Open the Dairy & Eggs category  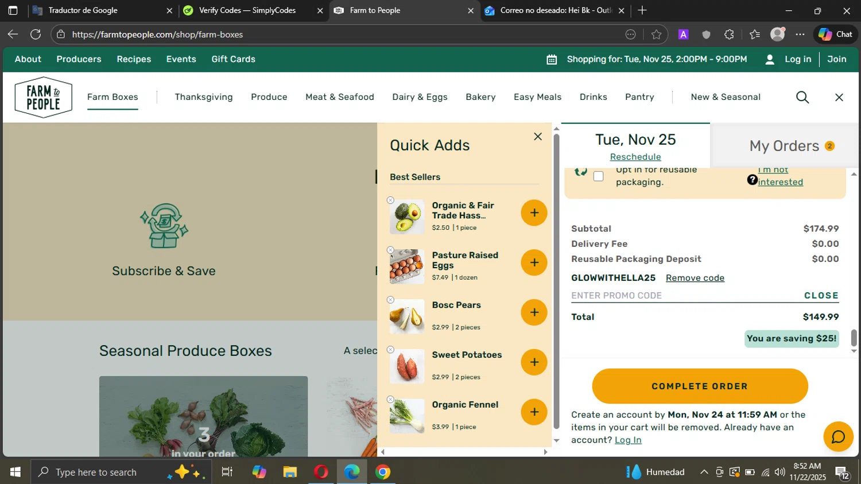[x=420, y=97]
